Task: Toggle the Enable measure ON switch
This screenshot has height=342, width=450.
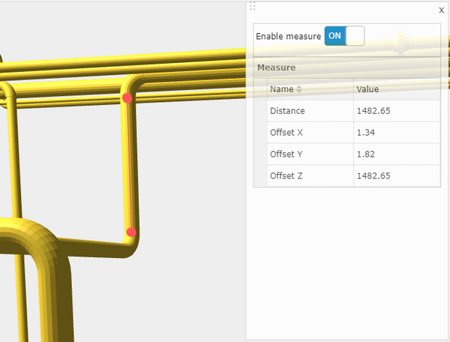Action: (344, 36)
